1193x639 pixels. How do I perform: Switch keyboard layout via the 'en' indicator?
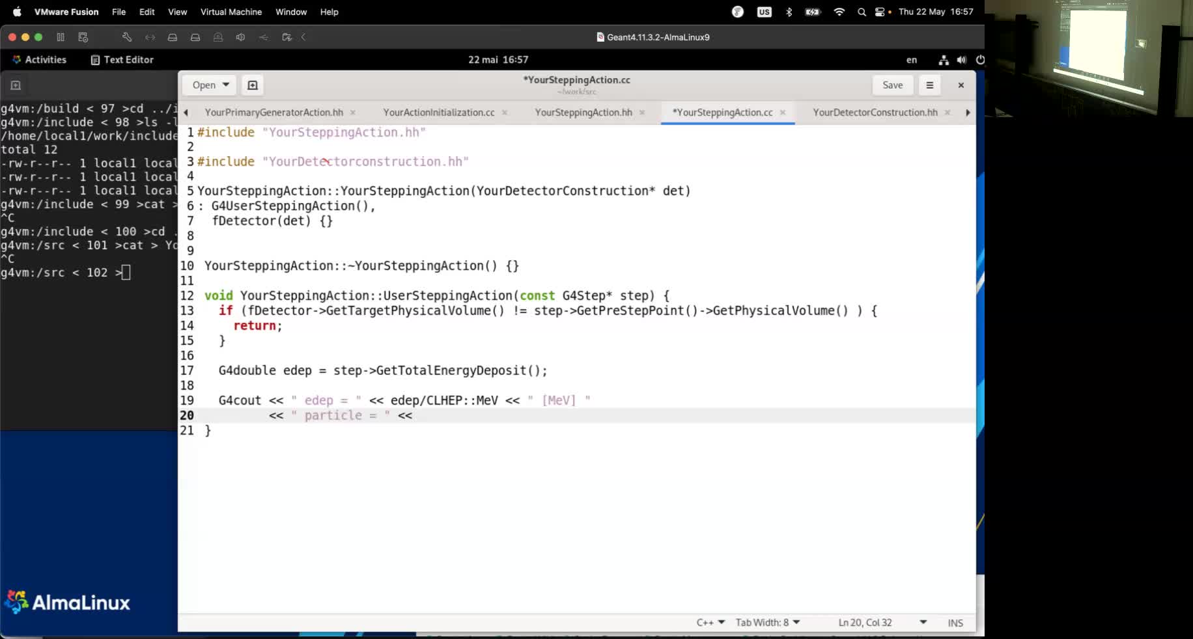tap(911, 60)
